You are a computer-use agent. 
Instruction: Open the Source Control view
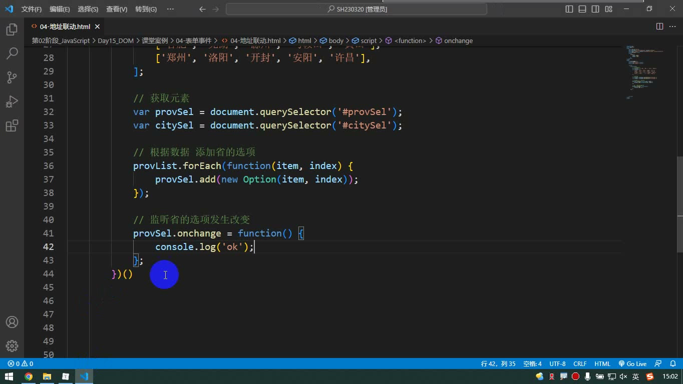pos(12,77)
